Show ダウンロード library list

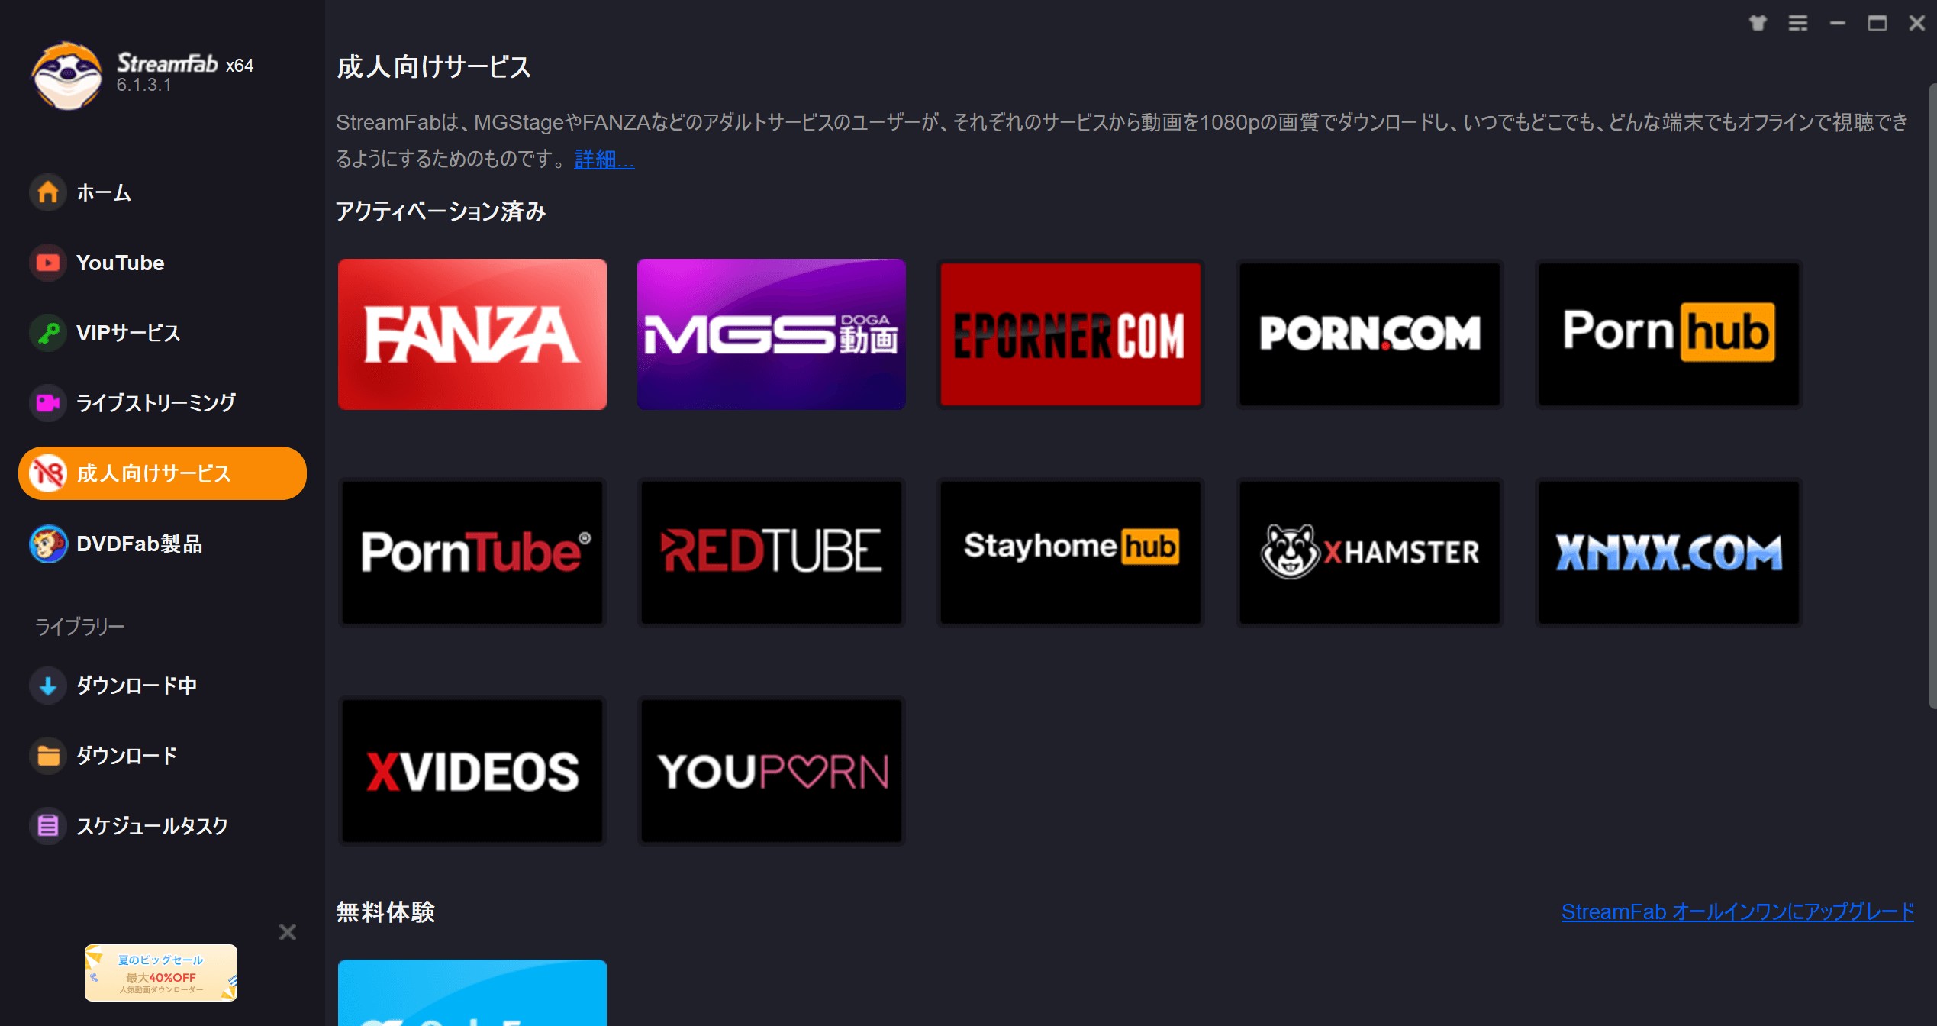click(x=127, y=756)
